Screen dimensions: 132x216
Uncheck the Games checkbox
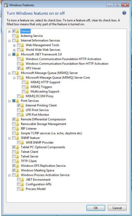click(14, 31)
